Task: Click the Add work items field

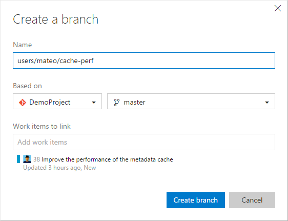Action: pyautogui.click(x=144, y=142)
